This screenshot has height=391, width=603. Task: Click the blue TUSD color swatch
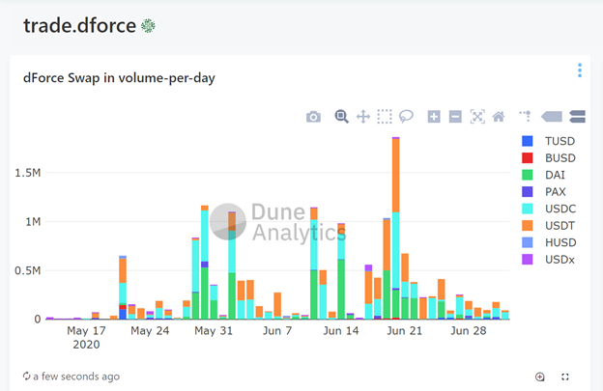tap(528, 141)
